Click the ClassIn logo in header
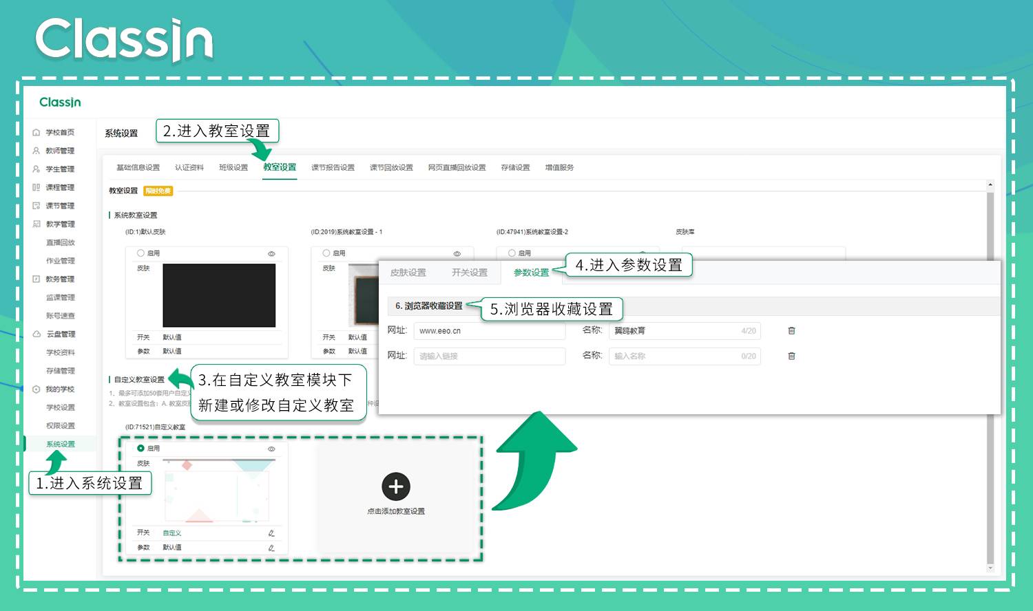 coord(60,103)
